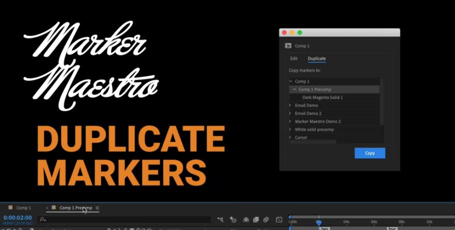455x230 pixels.
Task: Click the 04s mark on the time ruler
Action: pos(346,222)
